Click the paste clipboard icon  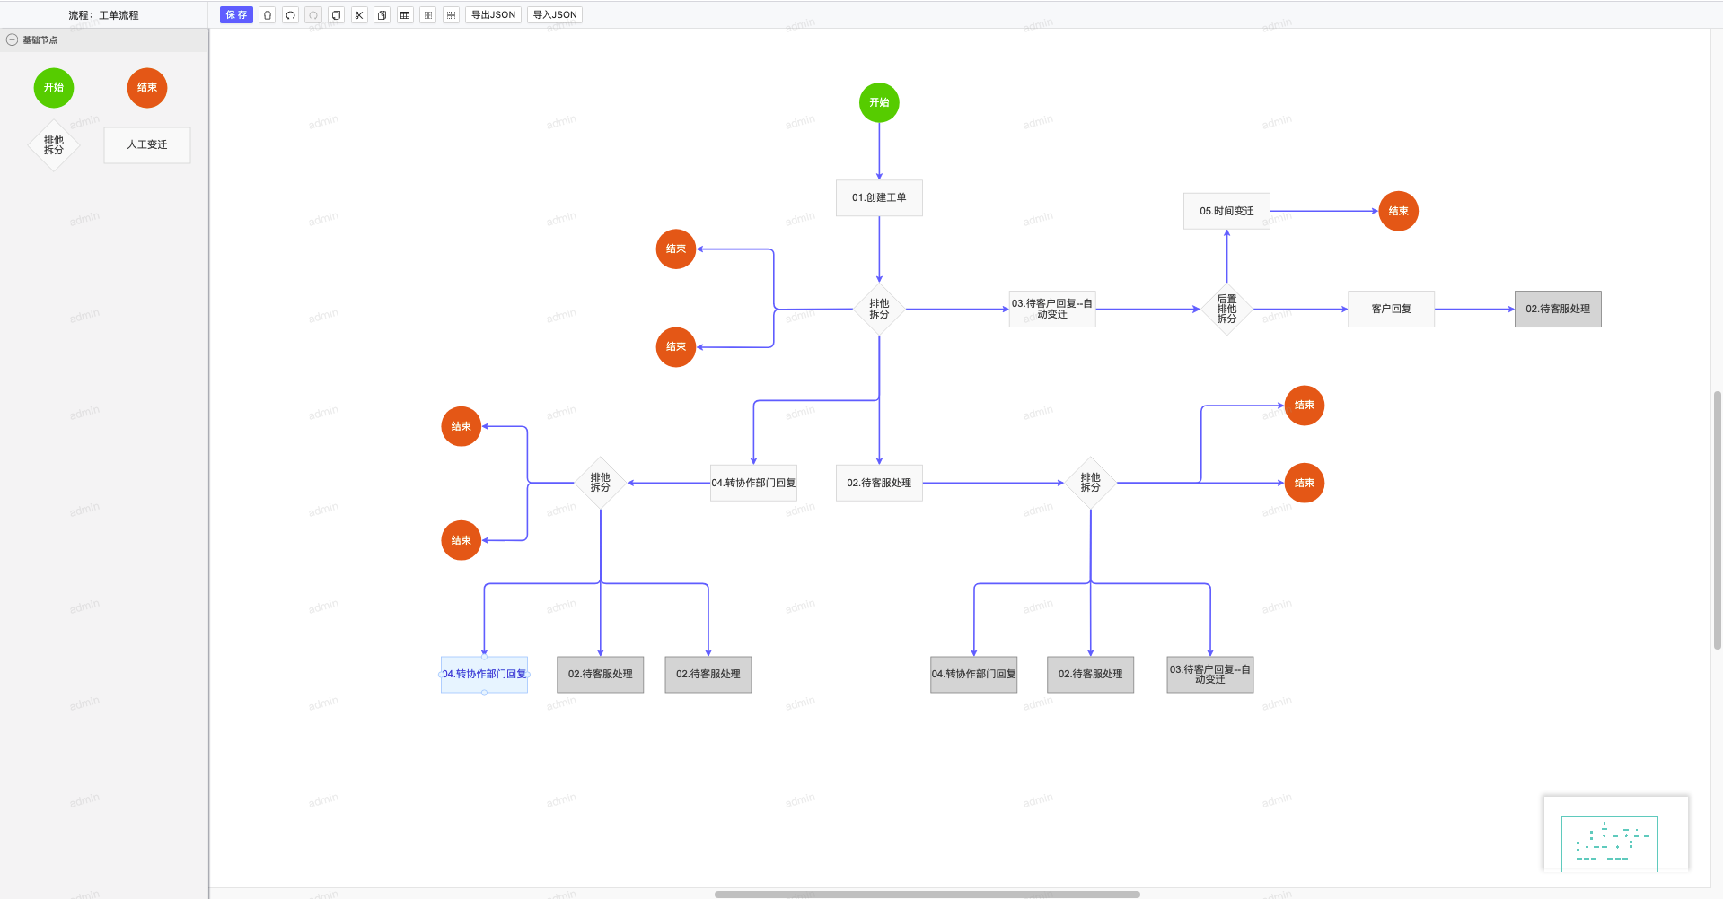pos(382,14)
